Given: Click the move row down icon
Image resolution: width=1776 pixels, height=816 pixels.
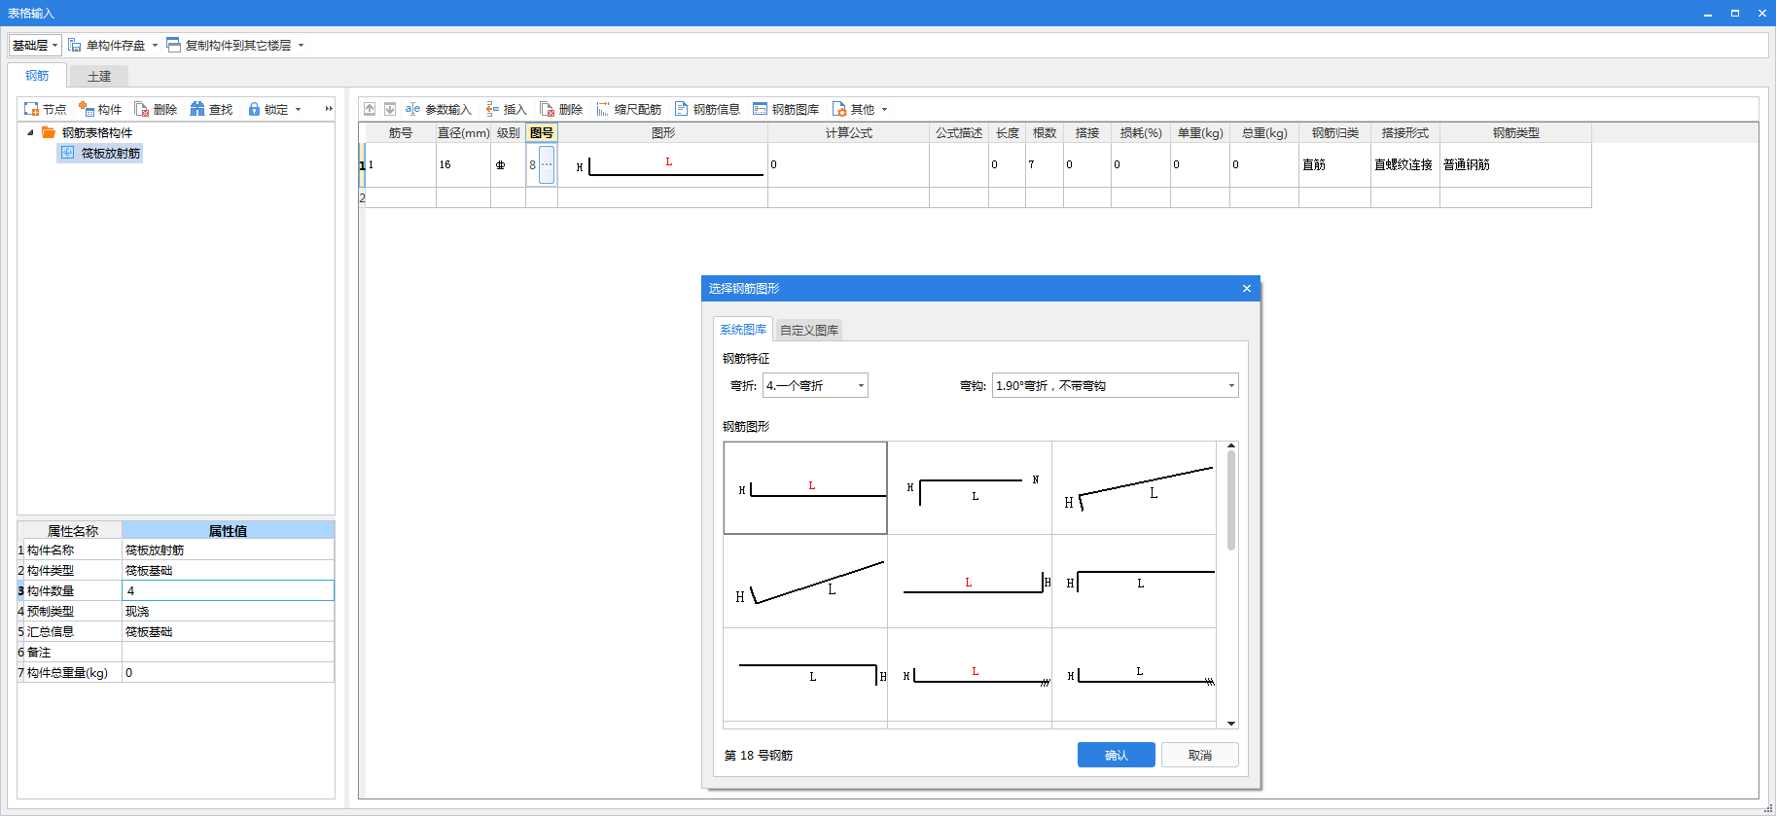Looking at the screenshot, I should [x=390, y=109].
